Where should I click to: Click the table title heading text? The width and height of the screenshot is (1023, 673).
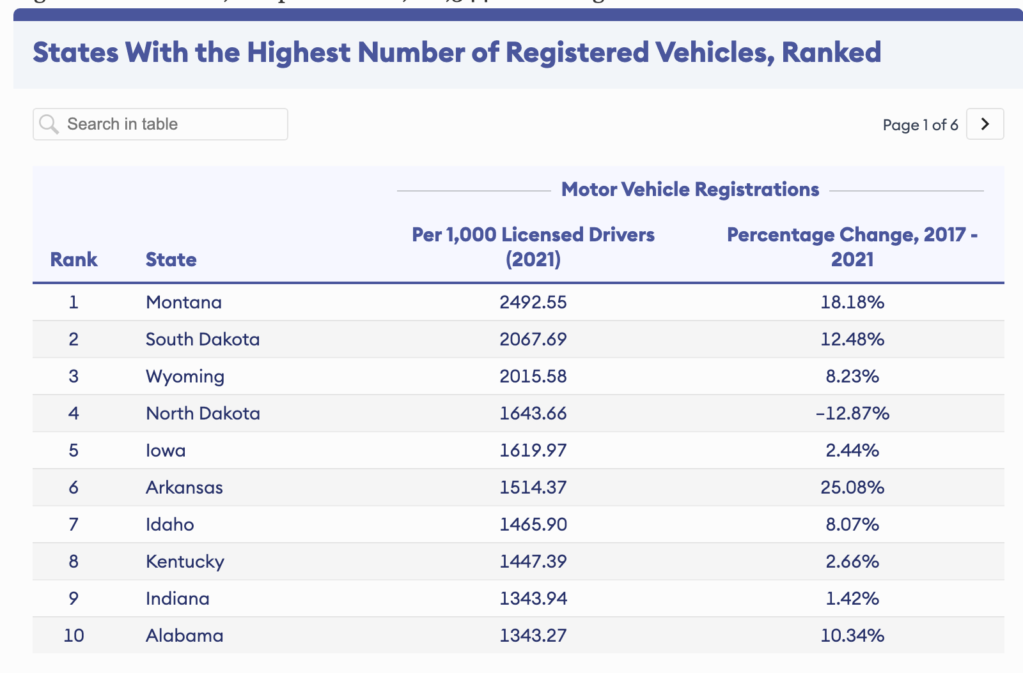[x=457, y=52]
